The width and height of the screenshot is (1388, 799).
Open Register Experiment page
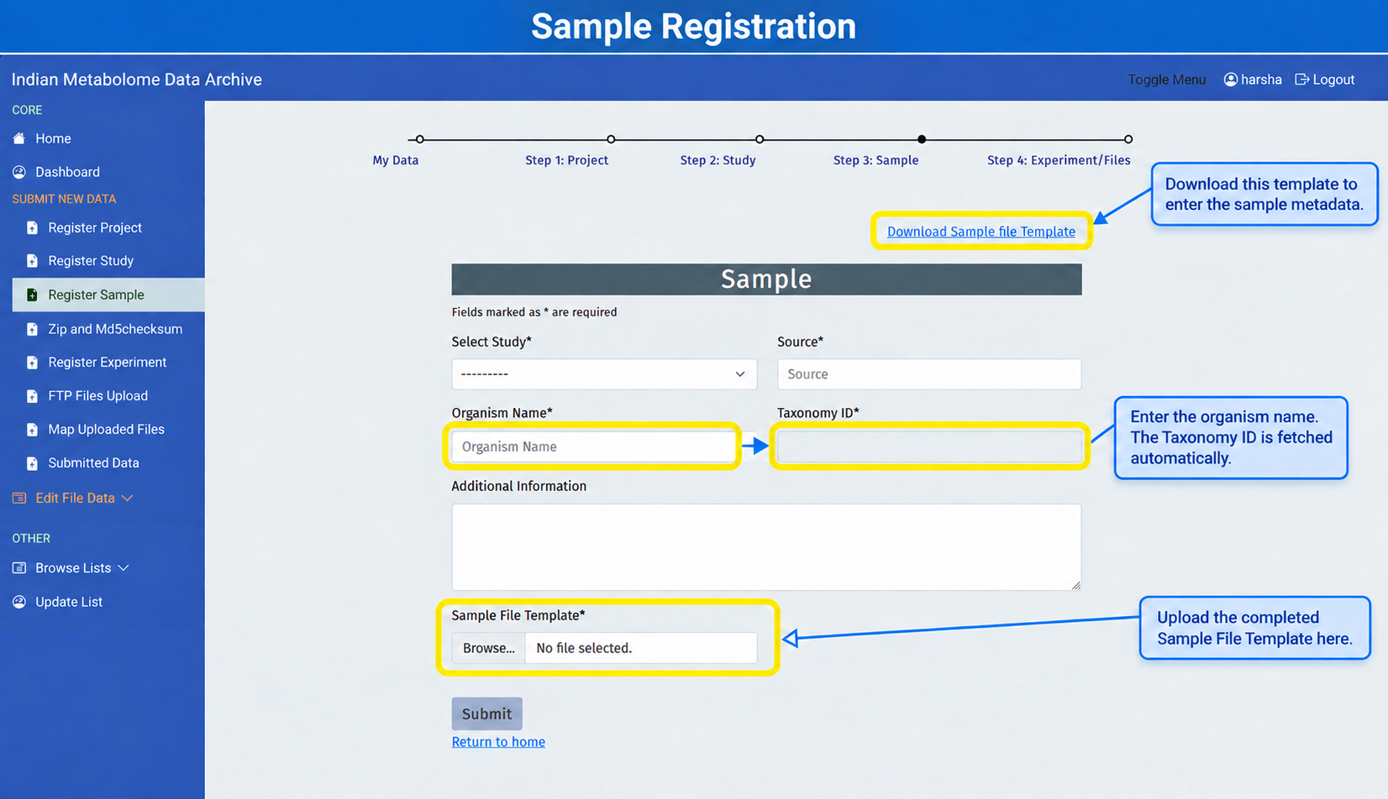(108, 363)
